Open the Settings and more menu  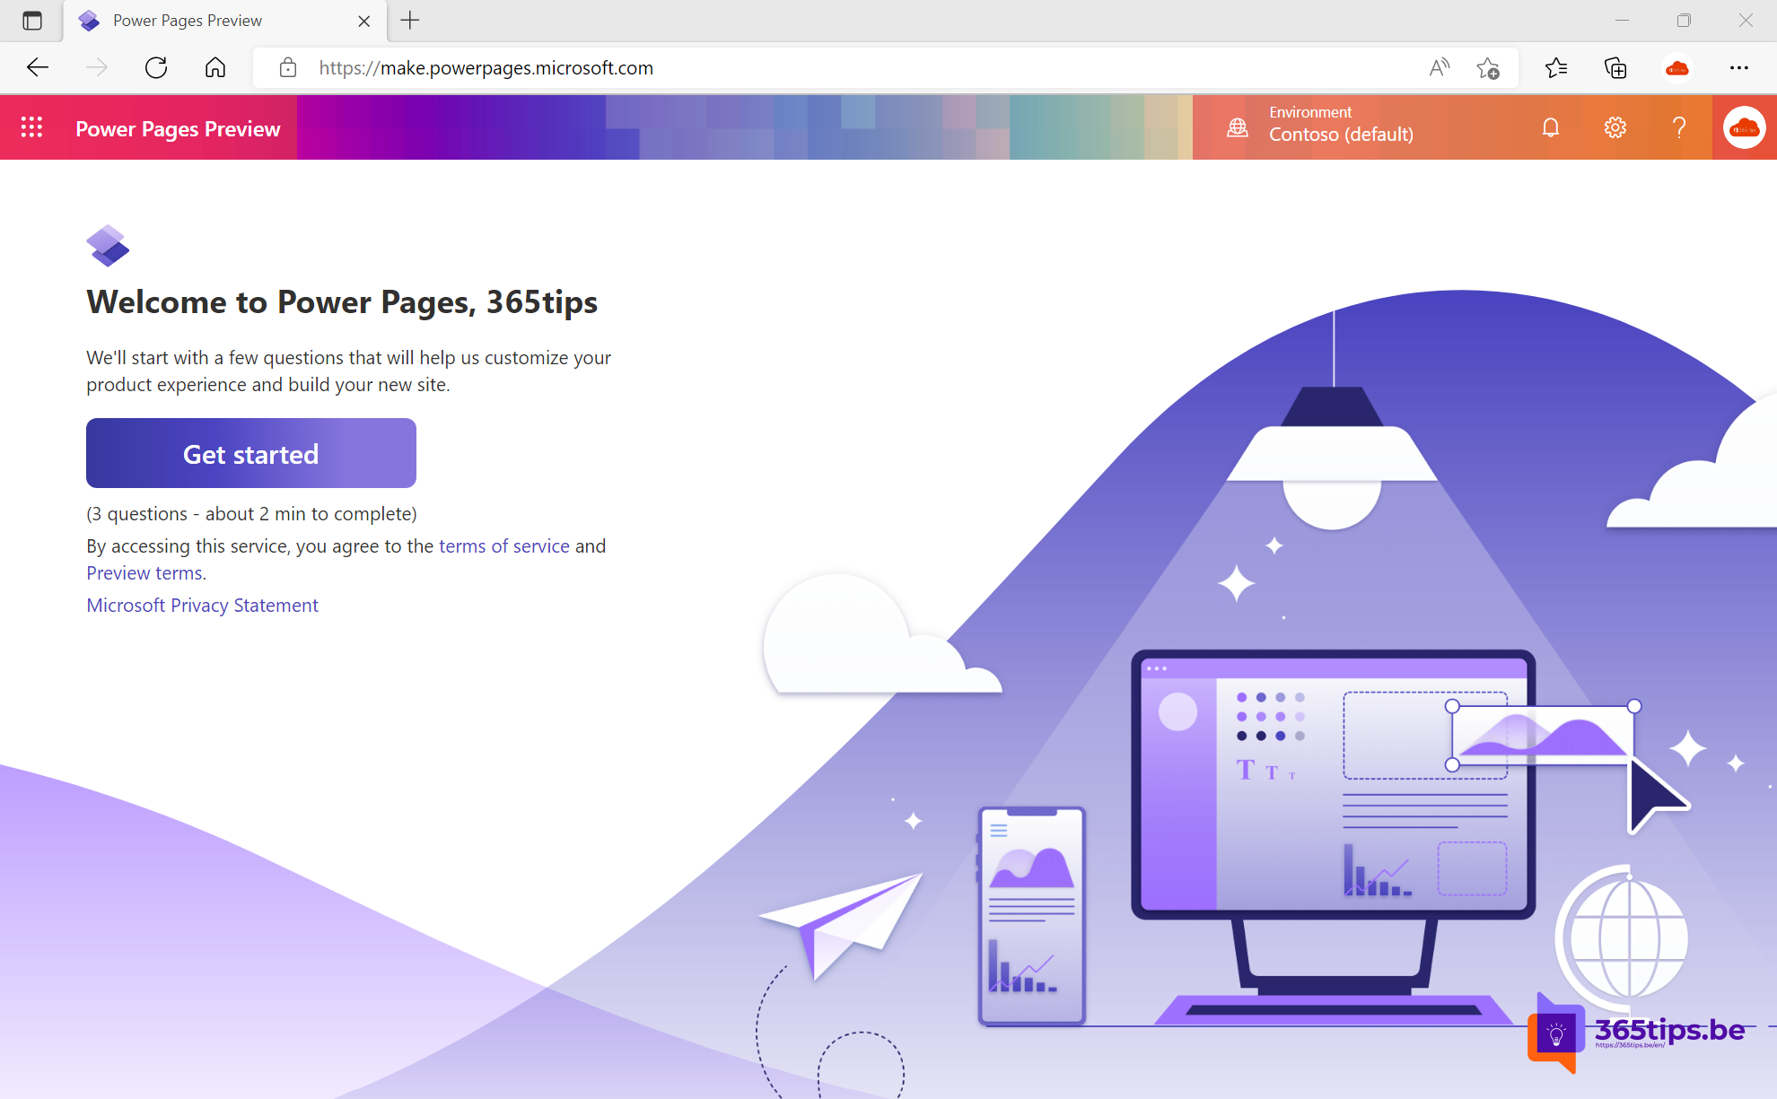1739,67
